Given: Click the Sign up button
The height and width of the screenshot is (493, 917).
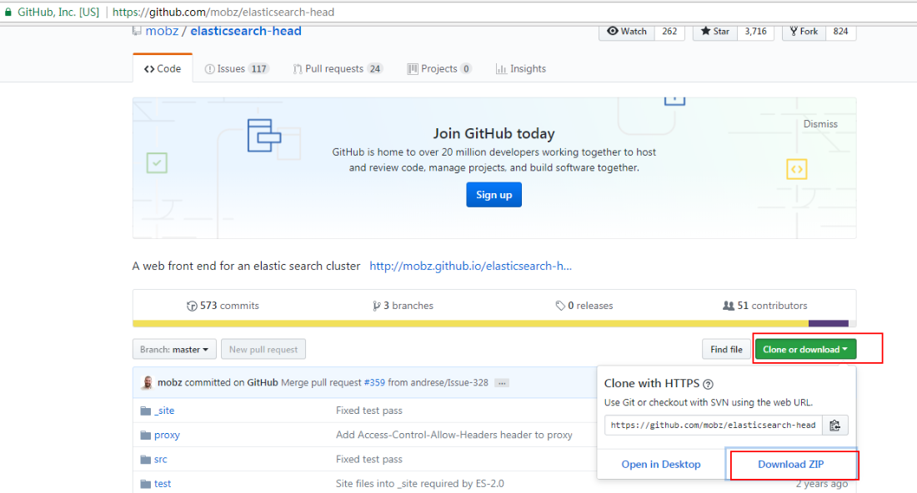Looking at the screenshot, I should point(494,195).
